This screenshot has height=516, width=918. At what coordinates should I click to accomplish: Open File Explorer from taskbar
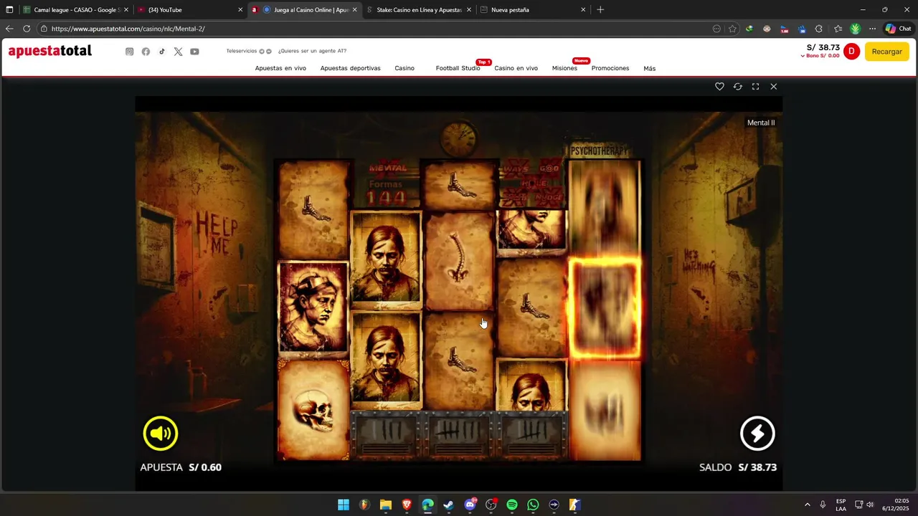(385, 505)
